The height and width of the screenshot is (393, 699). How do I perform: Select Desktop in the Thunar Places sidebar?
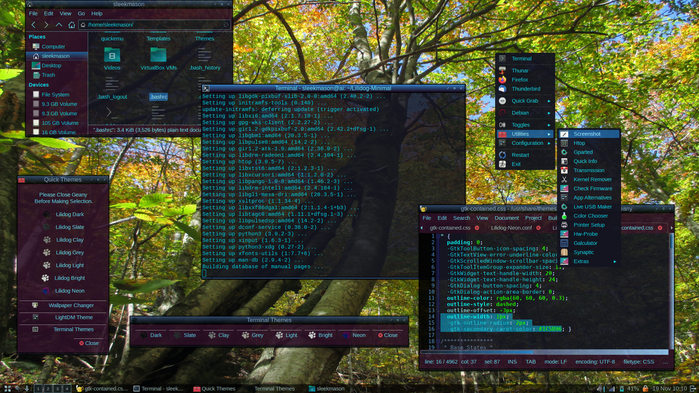click(57, 65)
